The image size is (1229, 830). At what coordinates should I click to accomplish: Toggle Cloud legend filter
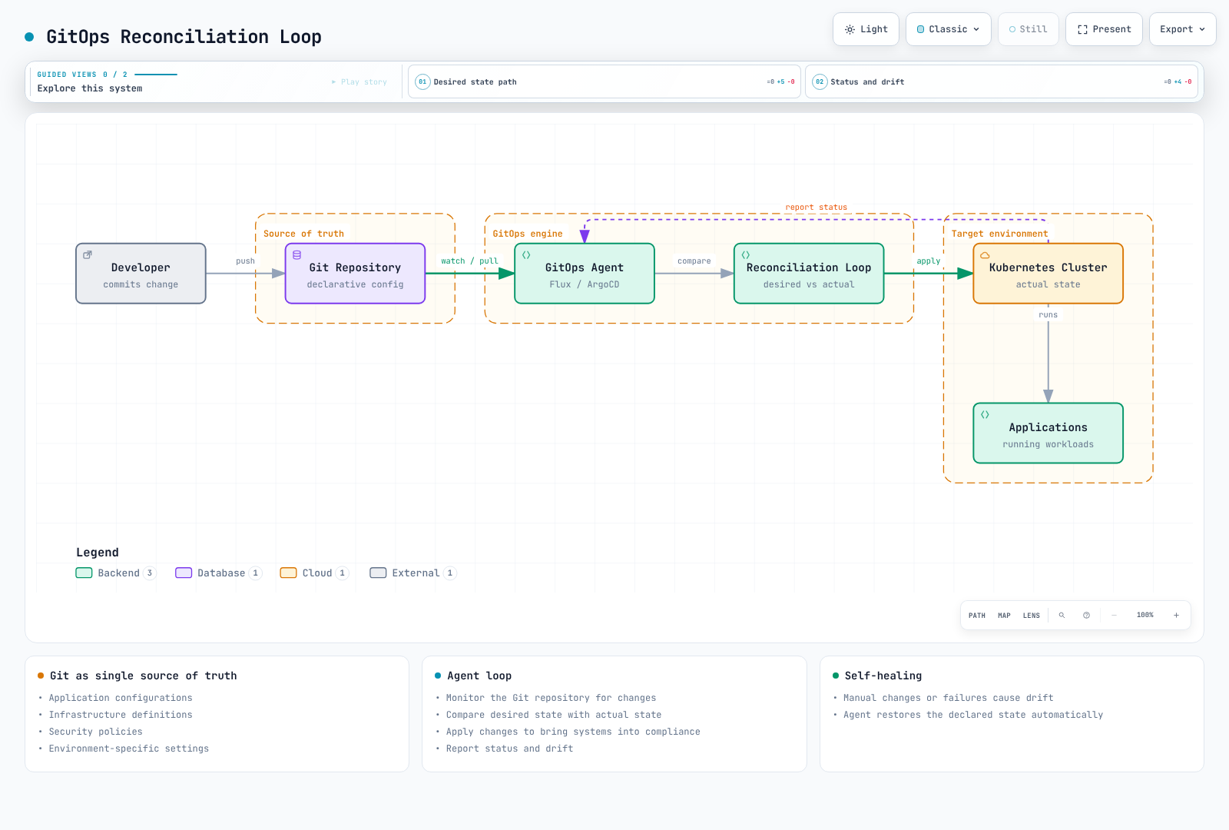314,573
